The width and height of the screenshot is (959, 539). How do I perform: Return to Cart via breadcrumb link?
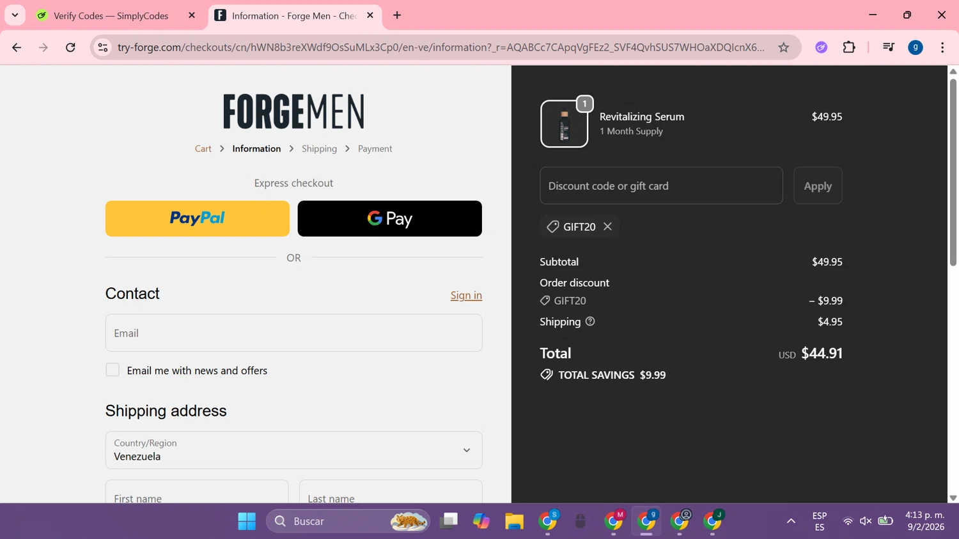[203, 148]
